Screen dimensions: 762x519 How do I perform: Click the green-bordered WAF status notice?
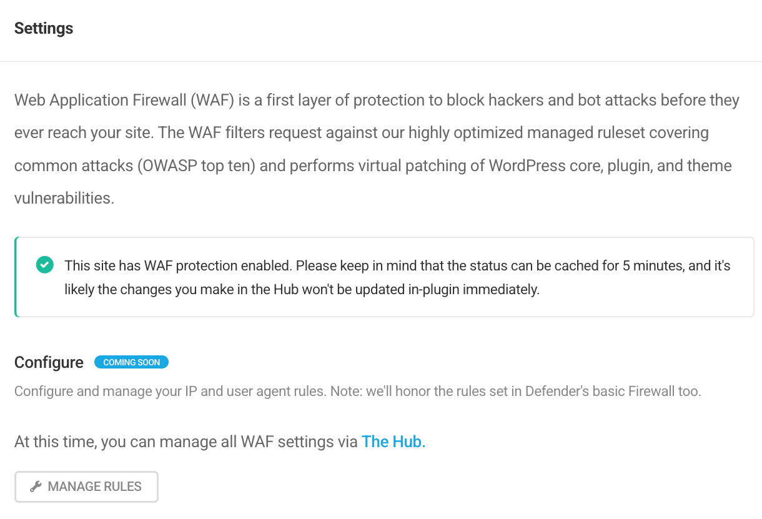coord(383,277)
